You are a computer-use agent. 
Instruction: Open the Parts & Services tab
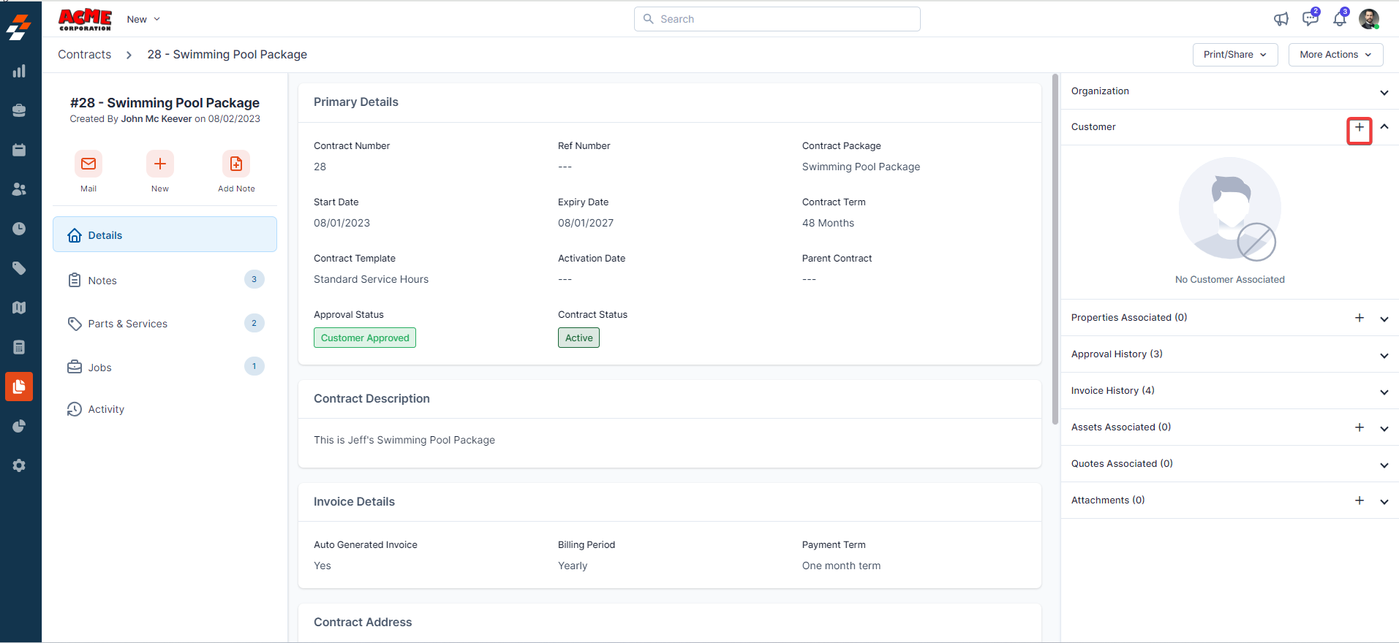pos(128,324)
